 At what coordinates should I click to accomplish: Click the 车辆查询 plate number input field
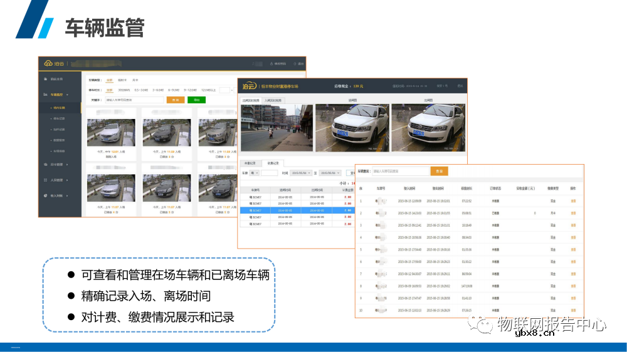[400, 171]
